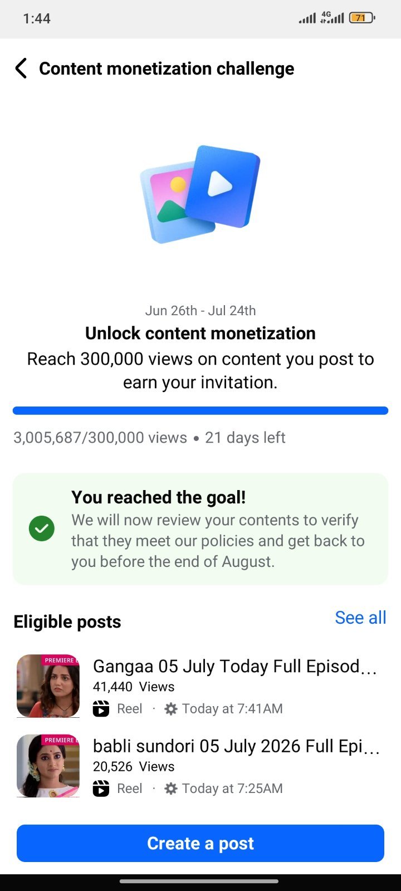This screenshot has width=401, height=891.
Task: Tap the Reel icon on Gangaa post
Action: pyautogui.click(x=101, y=708)
